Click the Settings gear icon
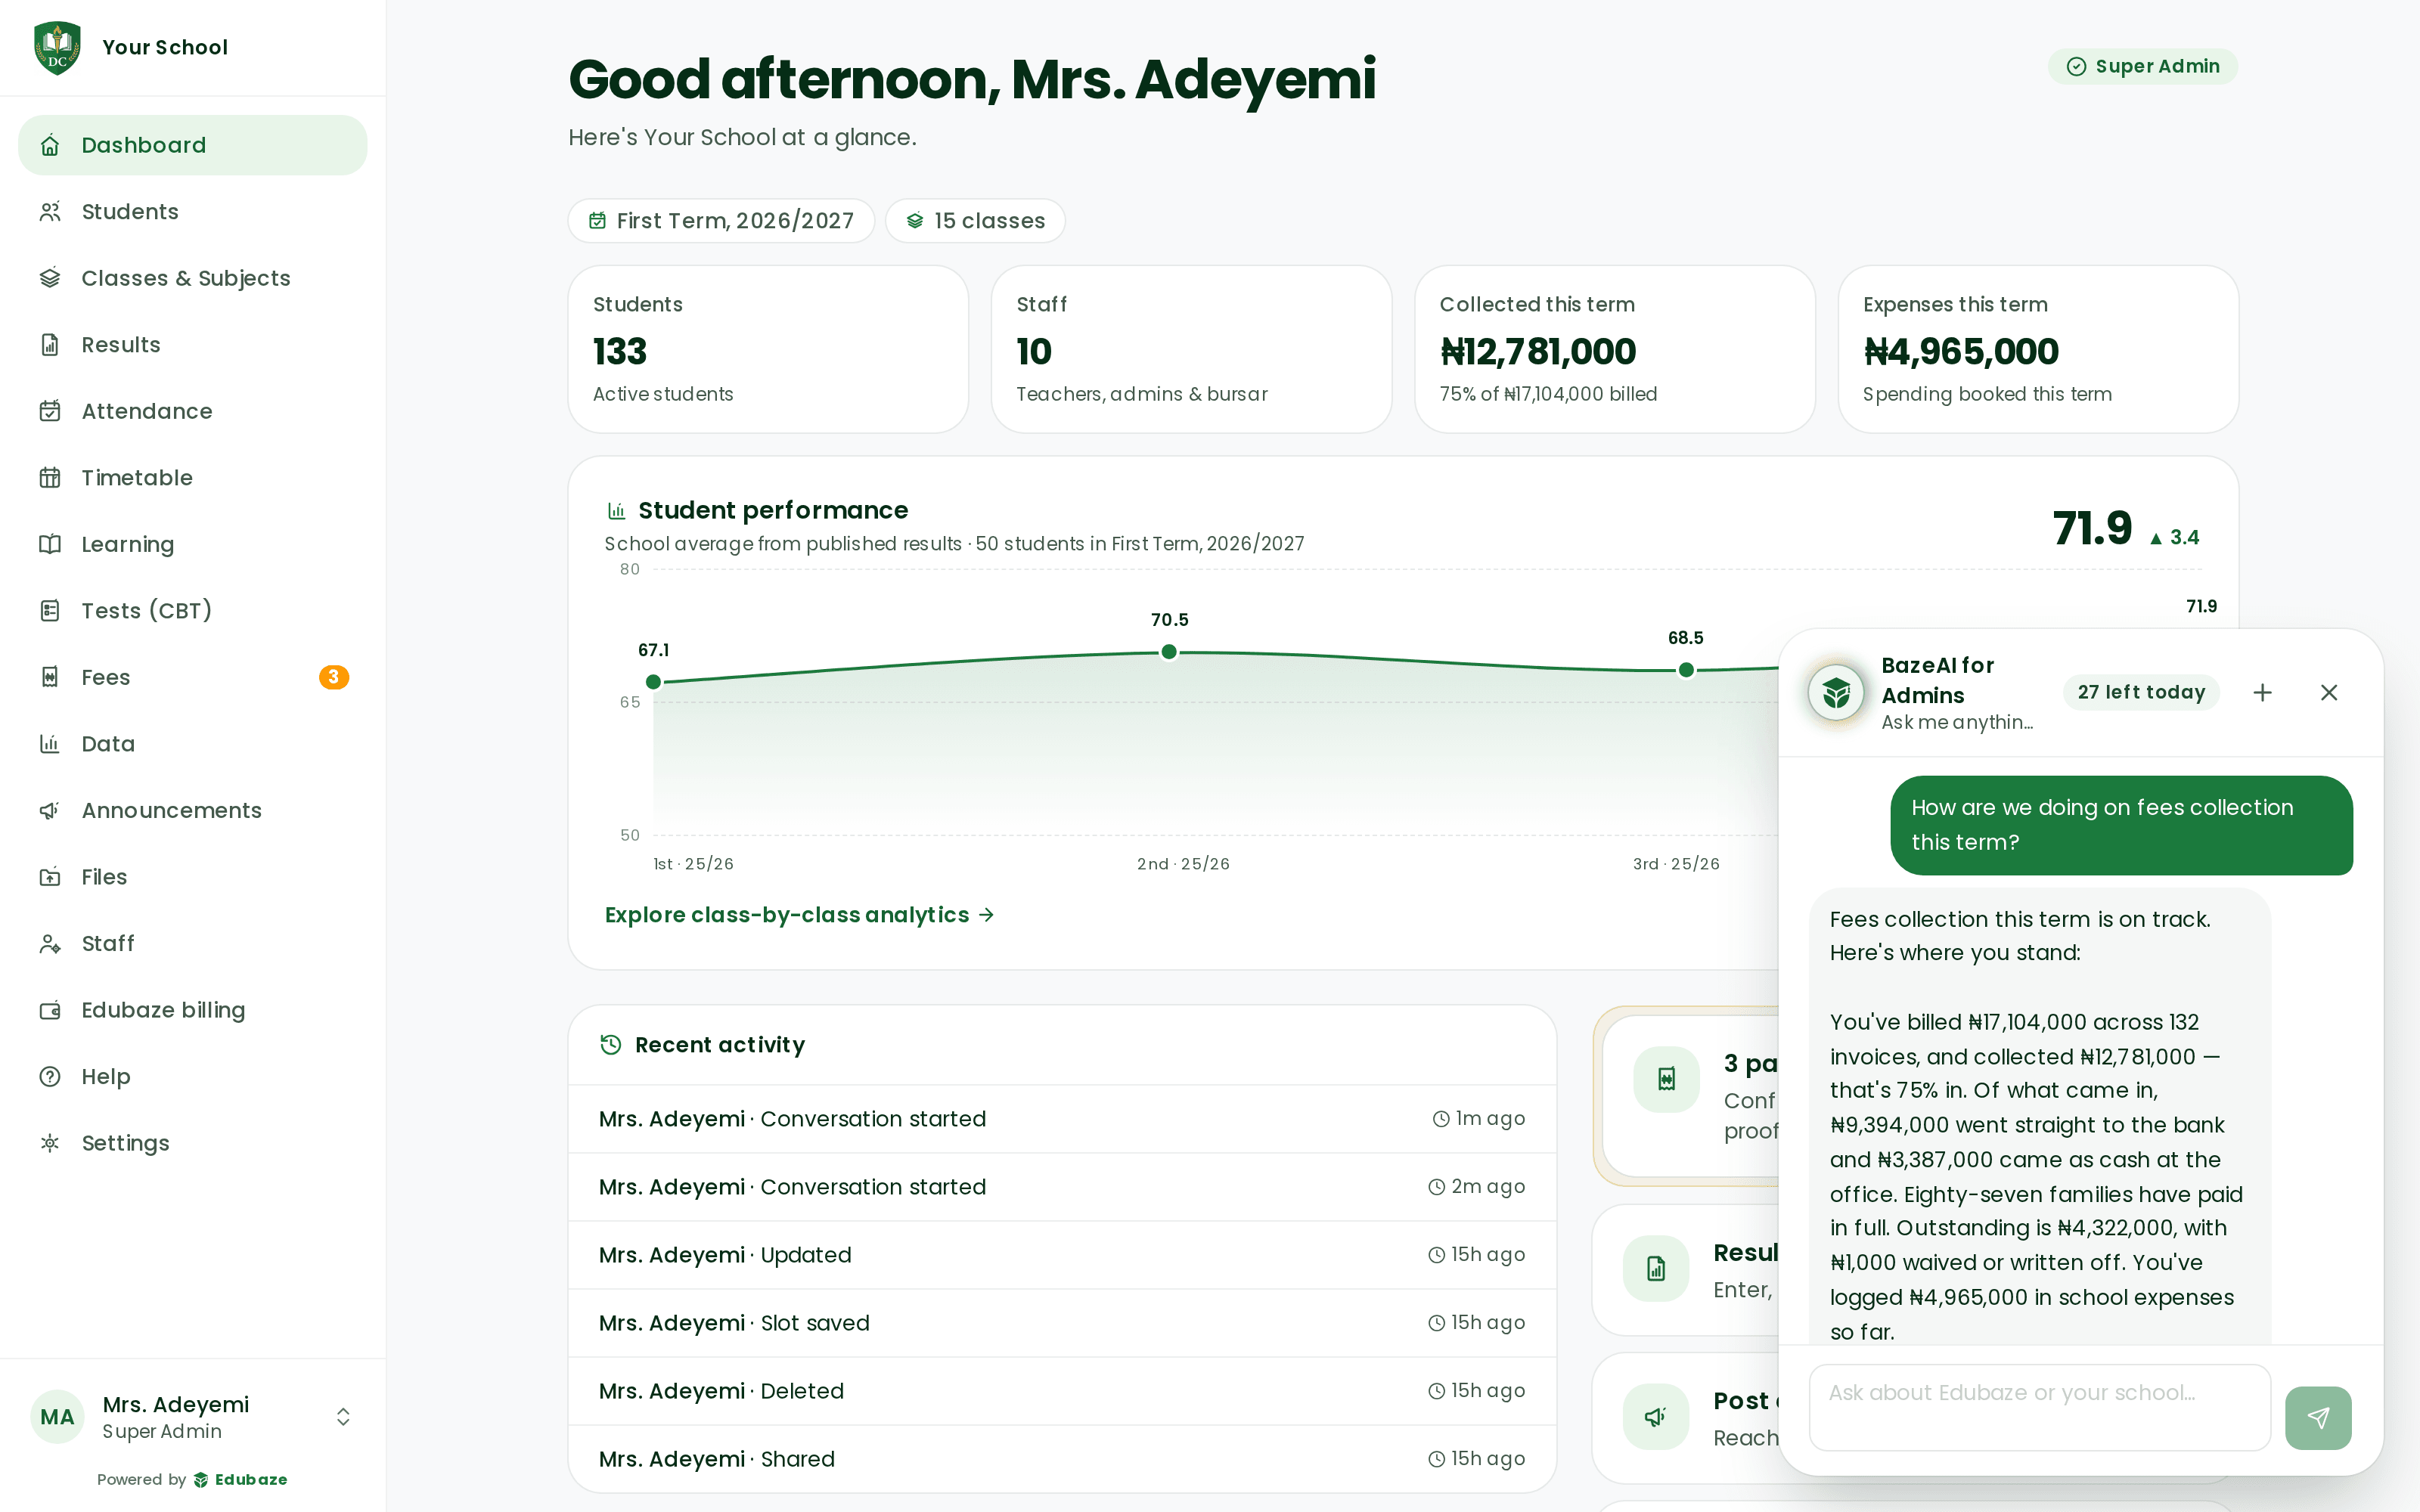The width and height of the screenshot is (2420, 1512). point(50,1143)
